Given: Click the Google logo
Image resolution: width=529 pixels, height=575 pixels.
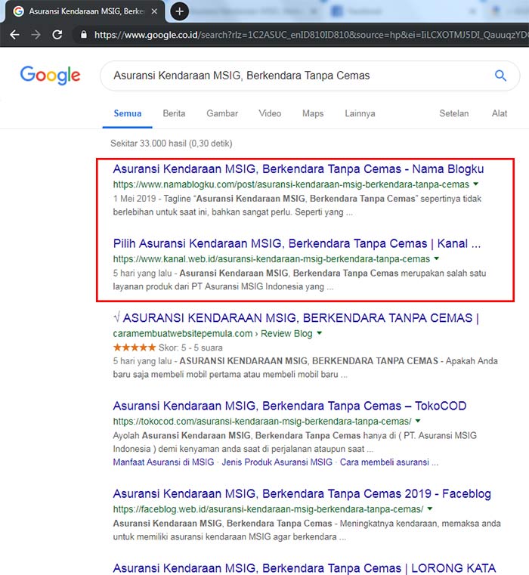Looking at the screenshot, I should tap(51, 76).
